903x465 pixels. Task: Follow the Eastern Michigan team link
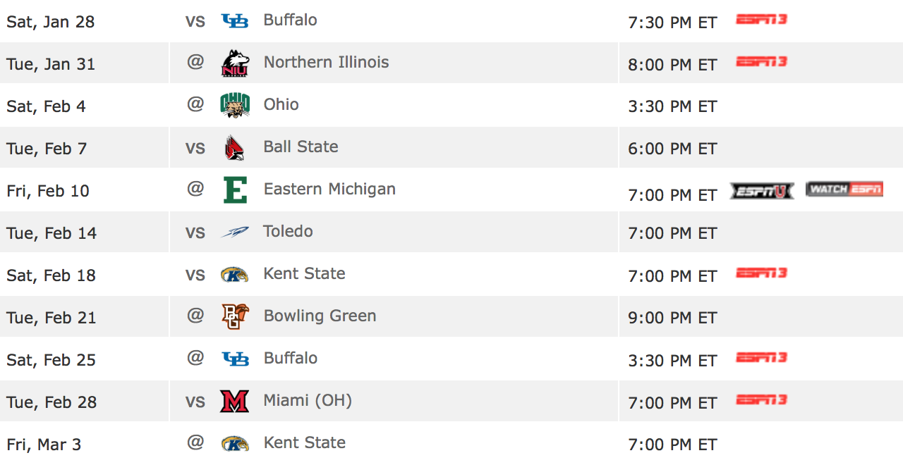pos(329,189)
